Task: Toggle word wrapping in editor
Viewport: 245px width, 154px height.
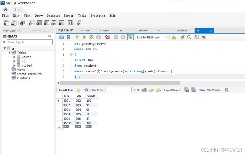Action: 203,37
